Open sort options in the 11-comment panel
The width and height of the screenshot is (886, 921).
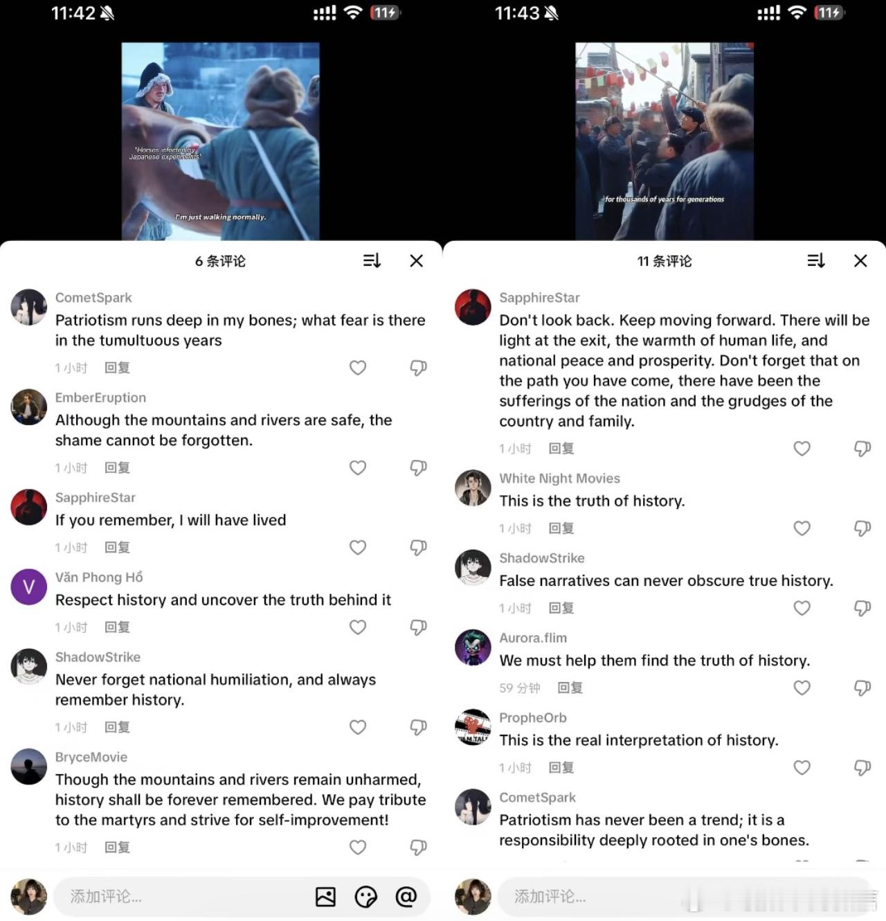(x=816, y=260)
